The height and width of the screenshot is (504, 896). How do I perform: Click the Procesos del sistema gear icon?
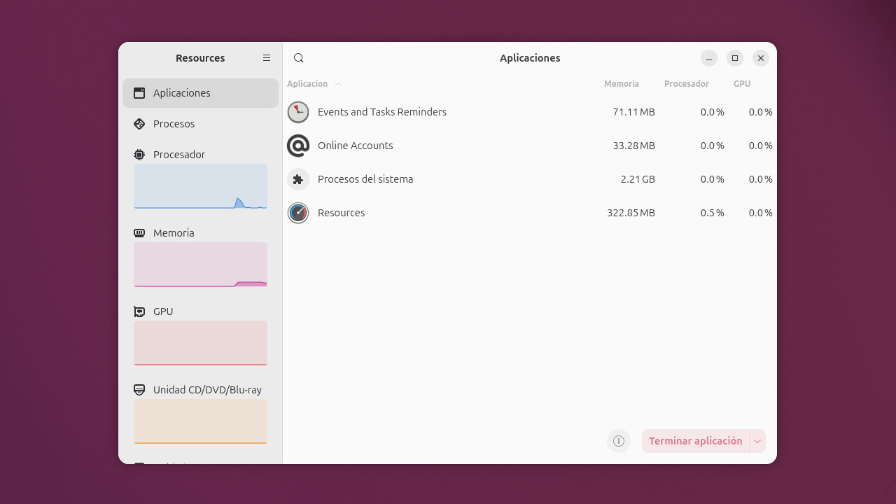[298, 179]
